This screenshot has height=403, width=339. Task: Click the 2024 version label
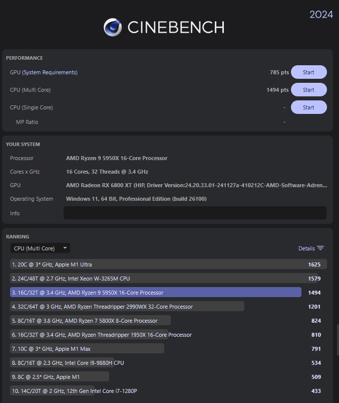click(x=321, y=15)
